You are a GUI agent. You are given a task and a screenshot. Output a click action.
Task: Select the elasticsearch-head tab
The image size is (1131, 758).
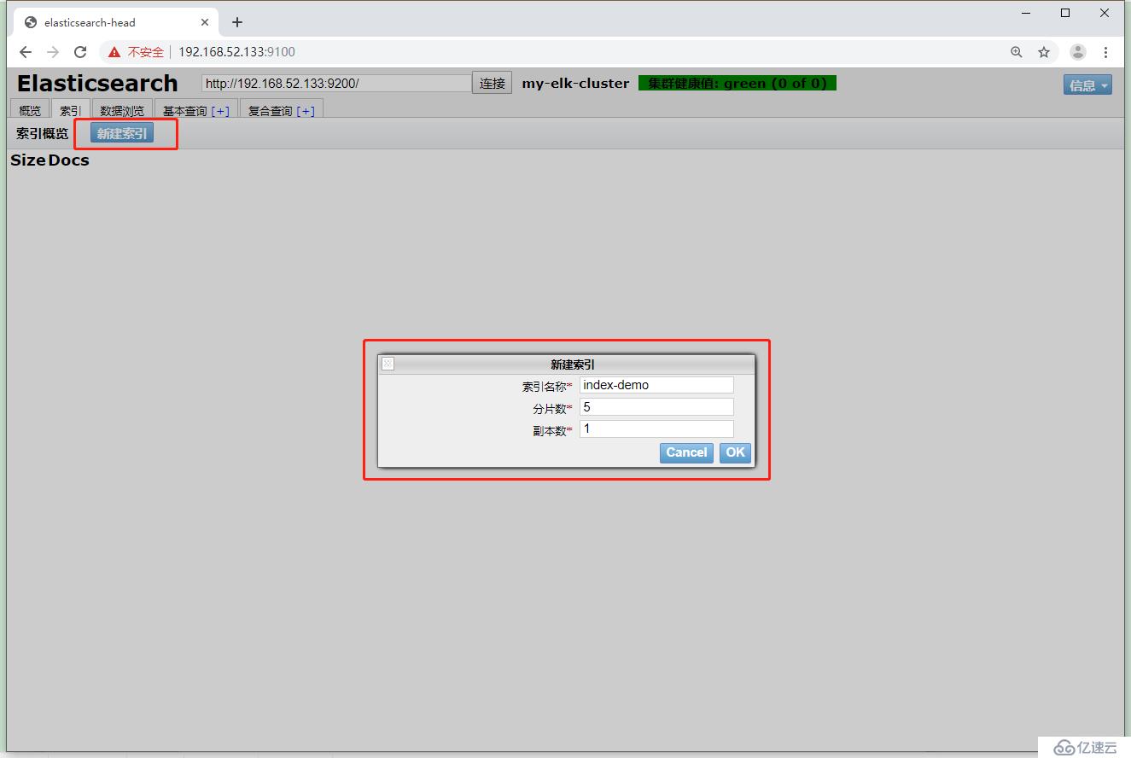click(117, 22)
